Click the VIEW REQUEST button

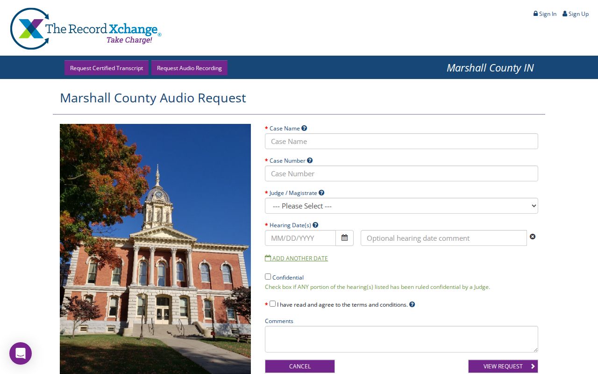tap(503, 366)
